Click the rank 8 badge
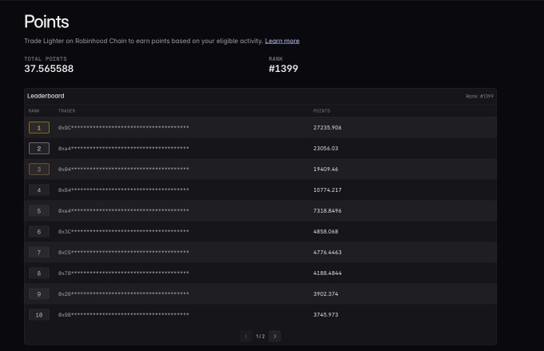This screenshot has width=544, height=351. click(x=39, y=273)
